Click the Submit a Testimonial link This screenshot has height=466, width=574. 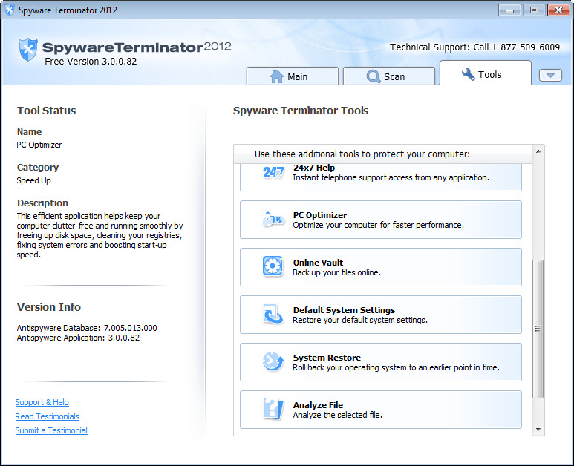[x=51, y=430]
